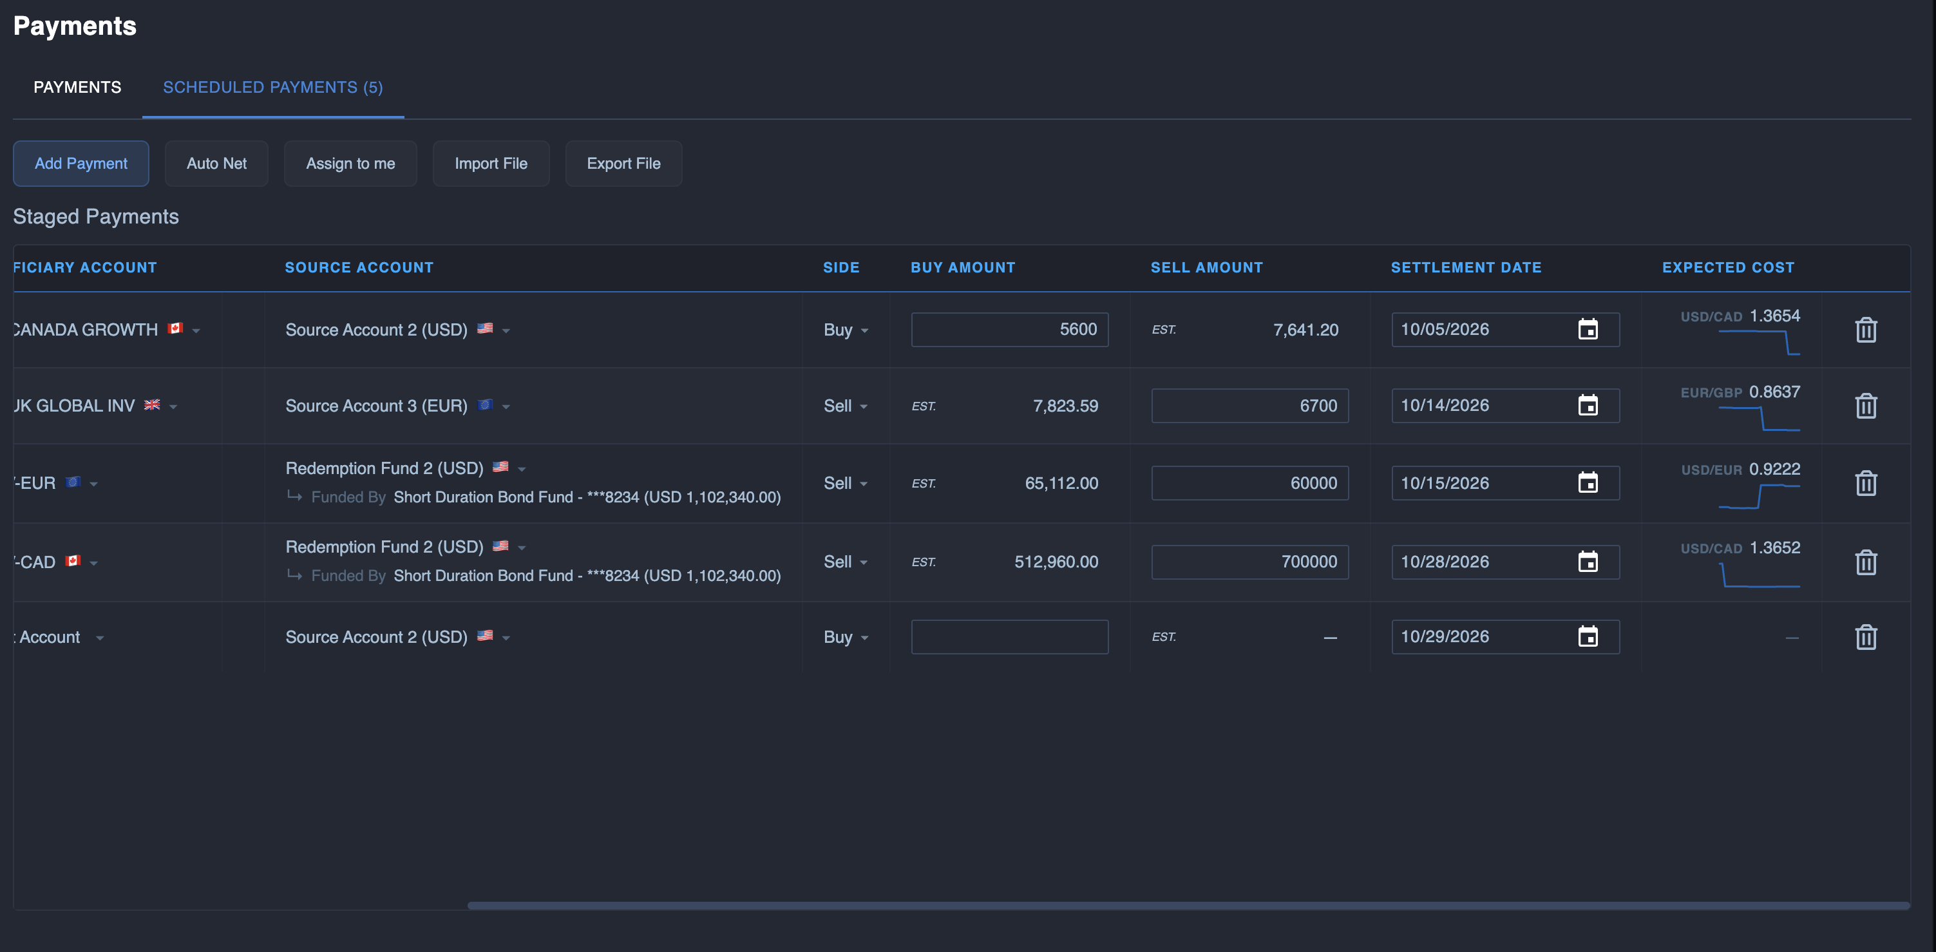
Task: Expand the -CAD beneficiary account dropdown
Action: click(x=94, y=563)
